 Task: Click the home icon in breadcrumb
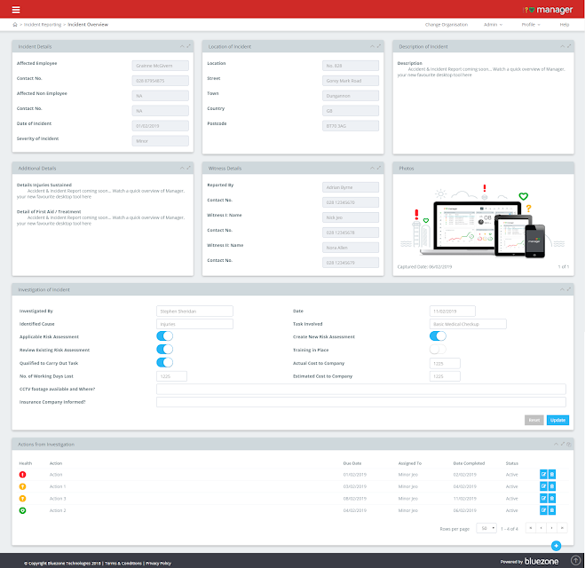tap(15, 25)
